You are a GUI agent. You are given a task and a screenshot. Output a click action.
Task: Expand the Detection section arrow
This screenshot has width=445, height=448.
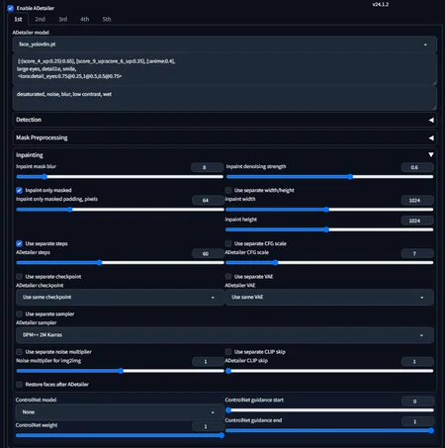(431, 120)
